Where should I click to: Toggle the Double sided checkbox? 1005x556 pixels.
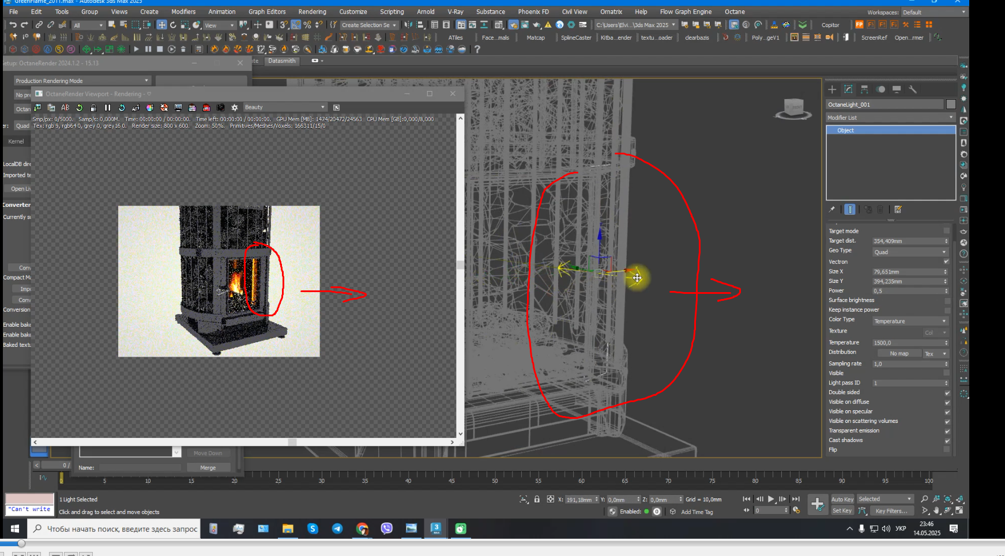pos(947,393)
